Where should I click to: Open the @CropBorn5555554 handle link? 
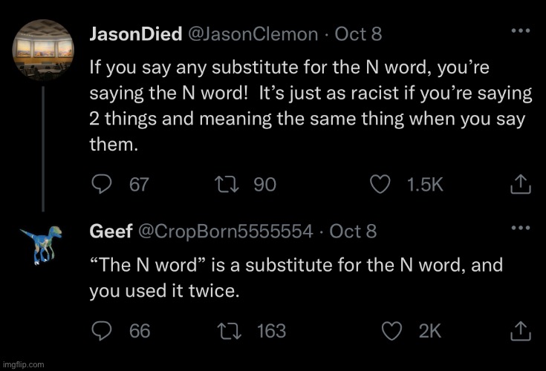(225, 232)
